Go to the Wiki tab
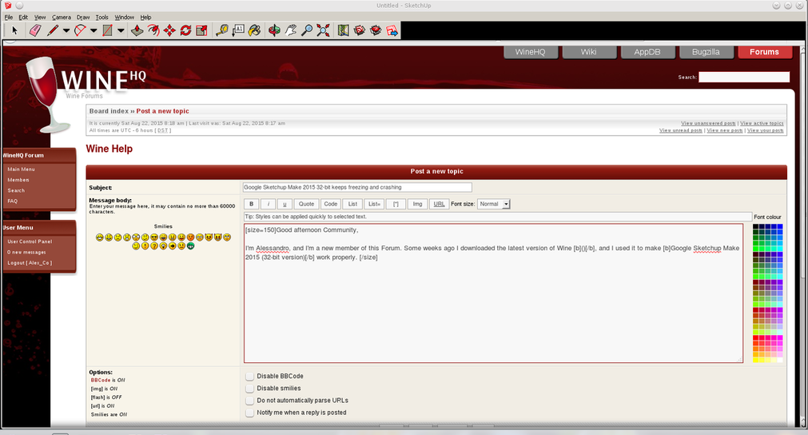This screenshot has height=435, width=808. [x=588, y=52]
